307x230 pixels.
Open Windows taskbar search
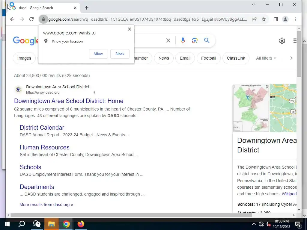click(22, 224)
